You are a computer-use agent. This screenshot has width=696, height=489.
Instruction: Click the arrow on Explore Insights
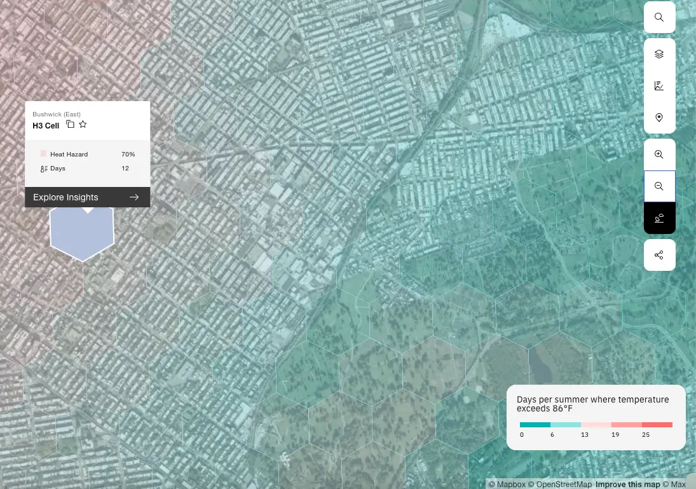134,197
